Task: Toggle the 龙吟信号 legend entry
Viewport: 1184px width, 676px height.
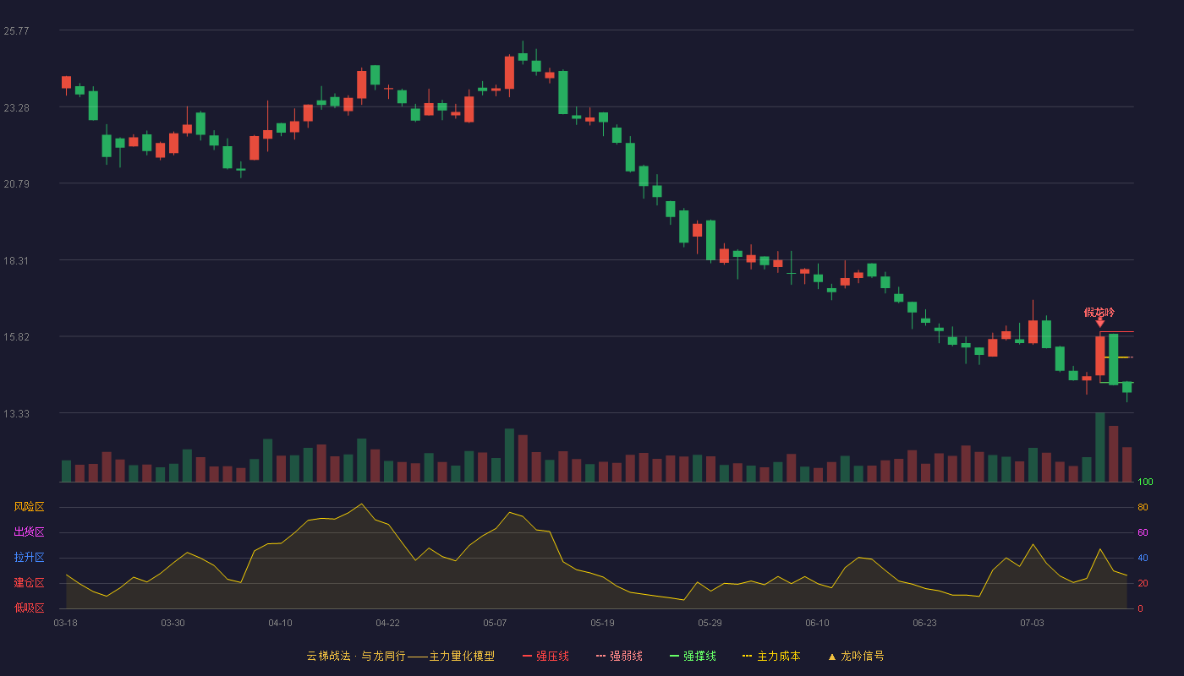Action: click(856, 656)
